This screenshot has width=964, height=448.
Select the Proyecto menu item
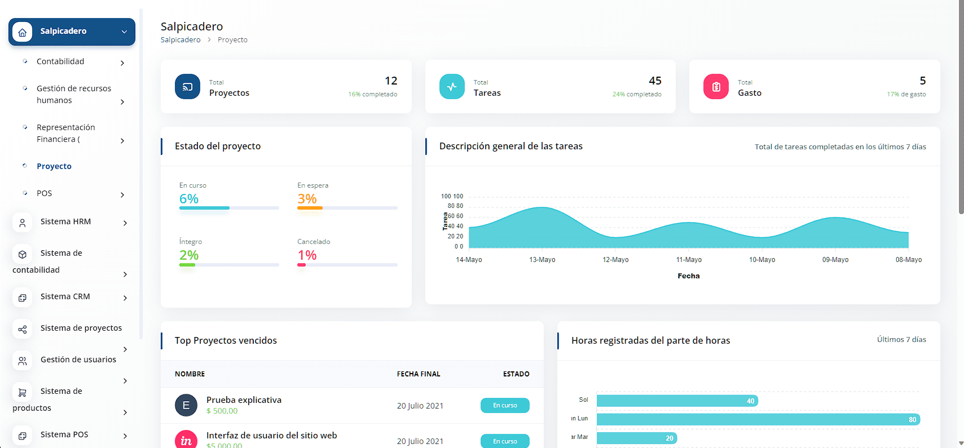point(54,166)
